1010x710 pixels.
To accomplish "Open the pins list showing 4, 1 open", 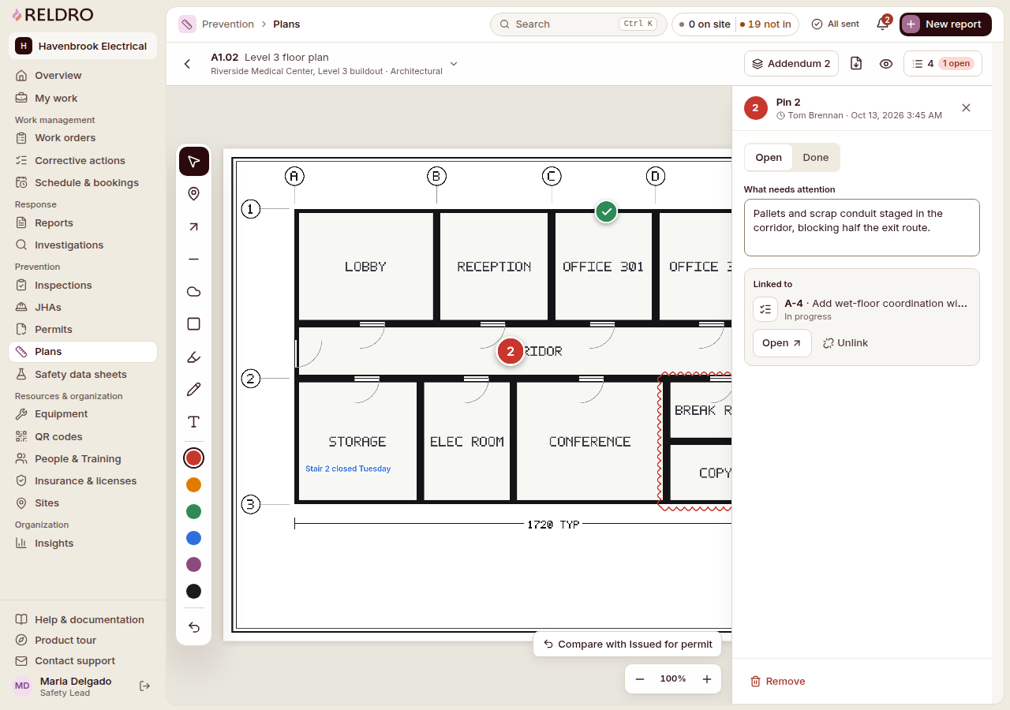I will pos(943,64).
